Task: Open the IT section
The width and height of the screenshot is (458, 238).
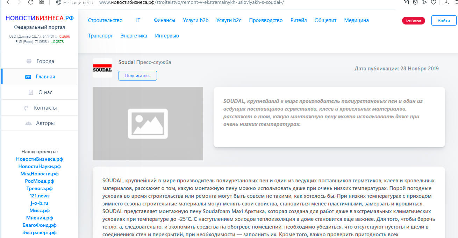Action: click(138, 20)
